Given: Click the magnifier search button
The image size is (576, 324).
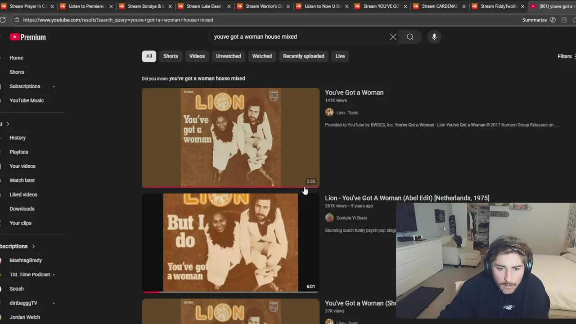Looking at the screenshot, I should 410,37.
